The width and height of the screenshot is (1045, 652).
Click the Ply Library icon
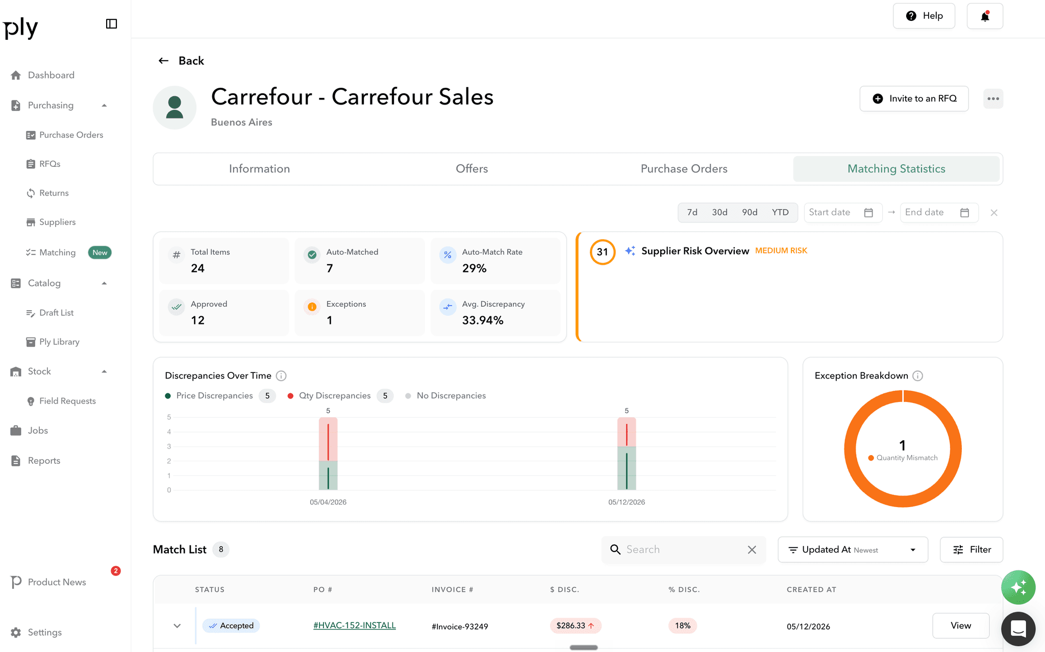click(31, 342)
